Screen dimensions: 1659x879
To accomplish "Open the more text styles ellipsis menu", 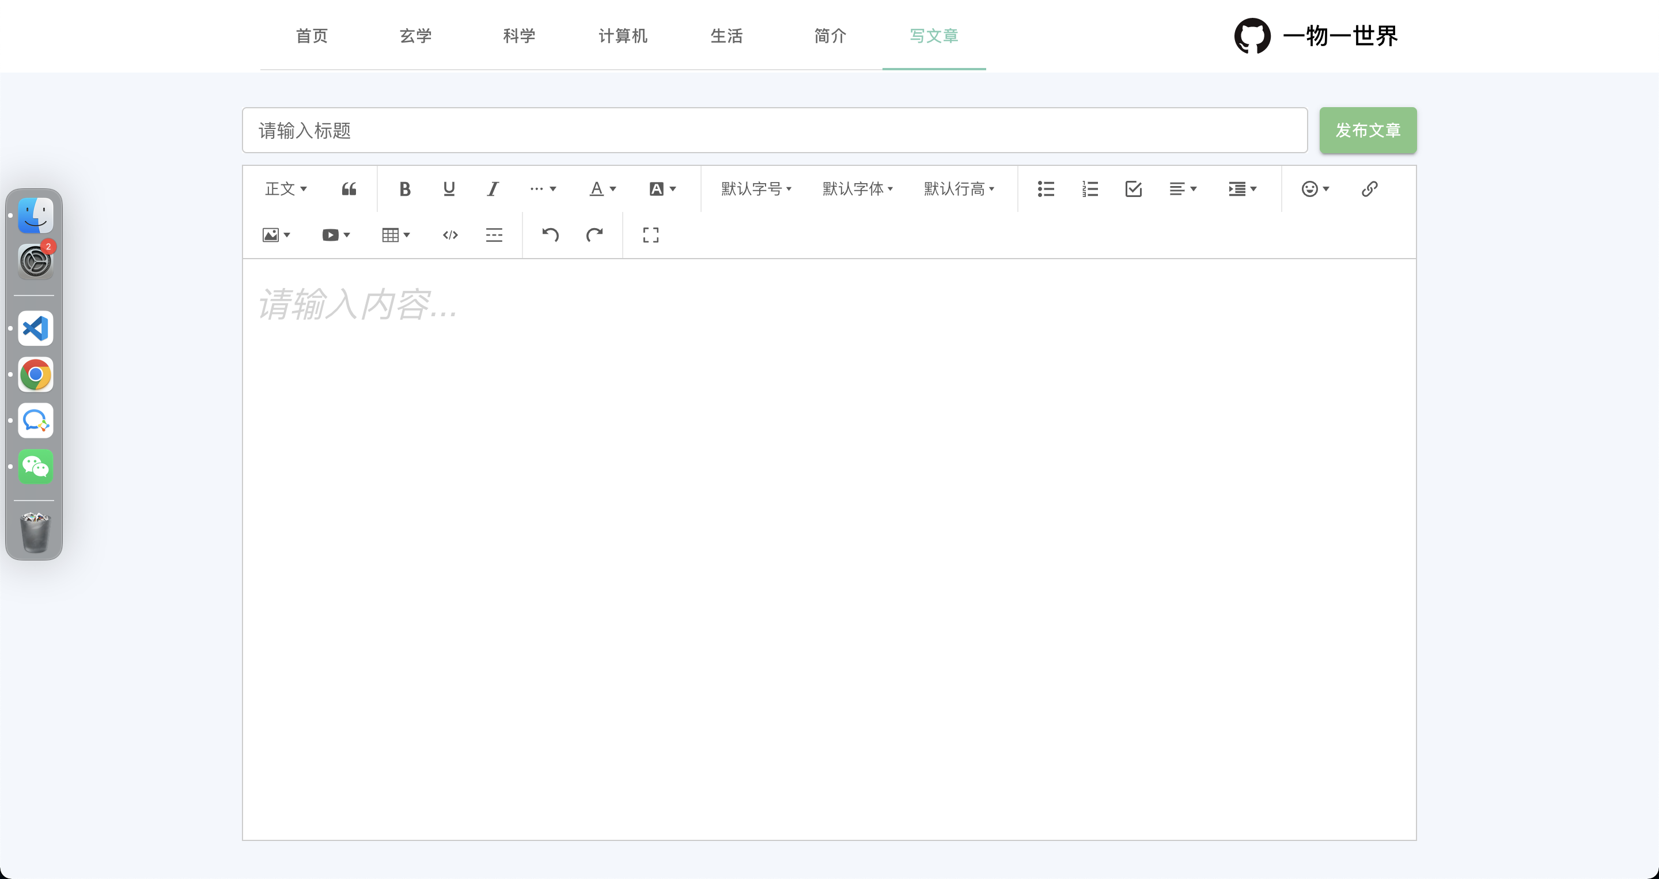I will point(543,189).
